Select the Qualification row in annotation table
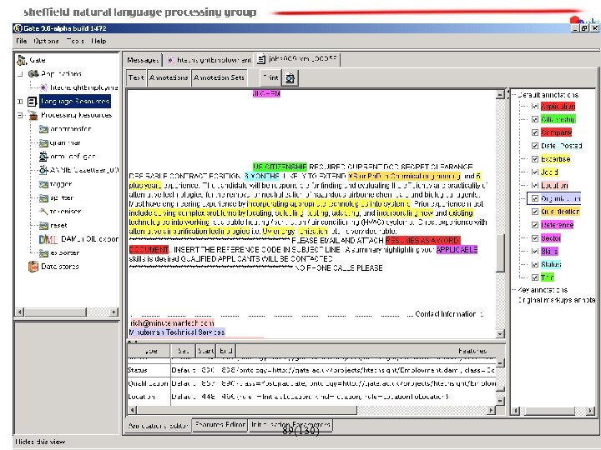Screen dimensions: 601x450 pos(311,383)
